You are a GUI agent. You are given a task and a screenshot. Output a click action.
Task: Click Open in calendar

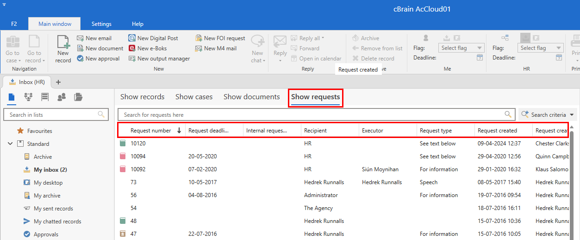click(317, 59)
